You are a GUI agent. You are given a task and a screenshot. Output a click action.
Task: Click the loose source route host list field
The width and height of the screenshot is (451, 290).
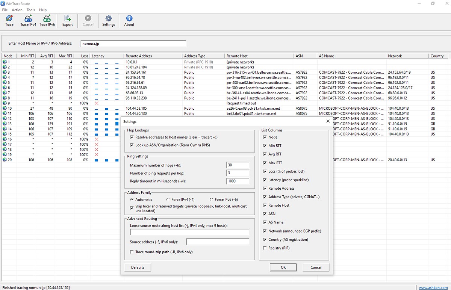coord(189,232)
